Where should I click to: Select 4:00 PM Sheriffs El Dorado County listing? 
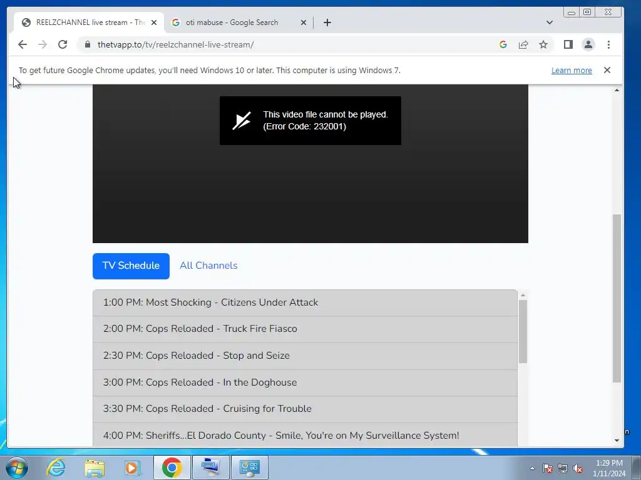click(305, 435)
